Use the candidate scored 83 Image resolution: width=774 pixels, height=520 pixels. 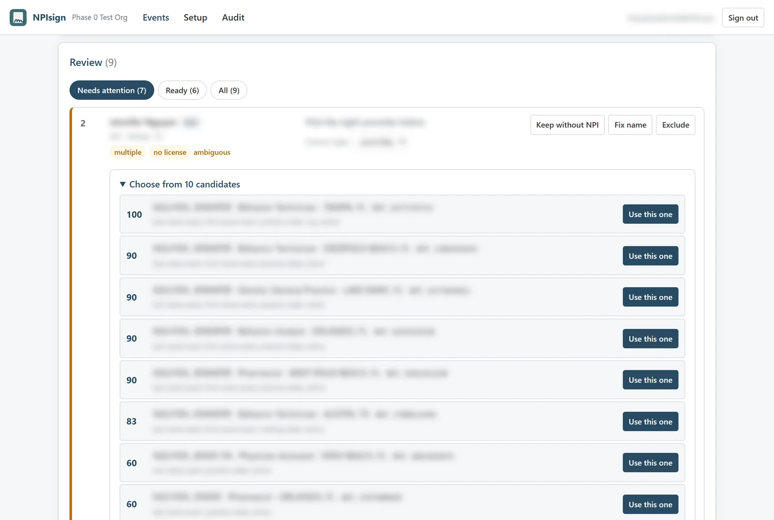[x=650, y=422]
